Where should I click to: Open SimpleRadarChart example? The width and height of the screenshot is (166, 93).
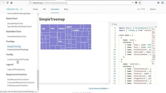coord(15,24)
